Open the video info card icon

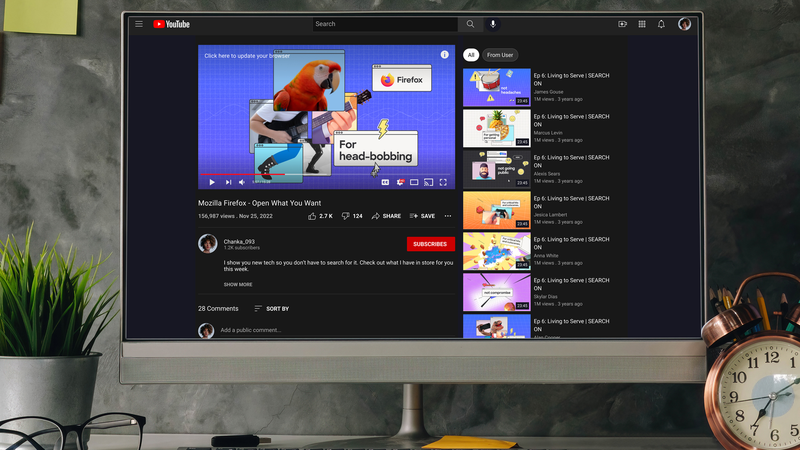(445, 55)
